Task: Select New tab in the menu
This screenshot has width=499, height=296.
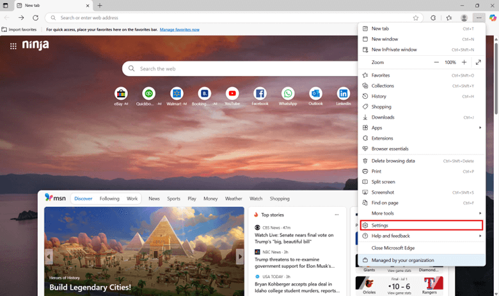Action: pyautogui.click(x=422, y=28)
